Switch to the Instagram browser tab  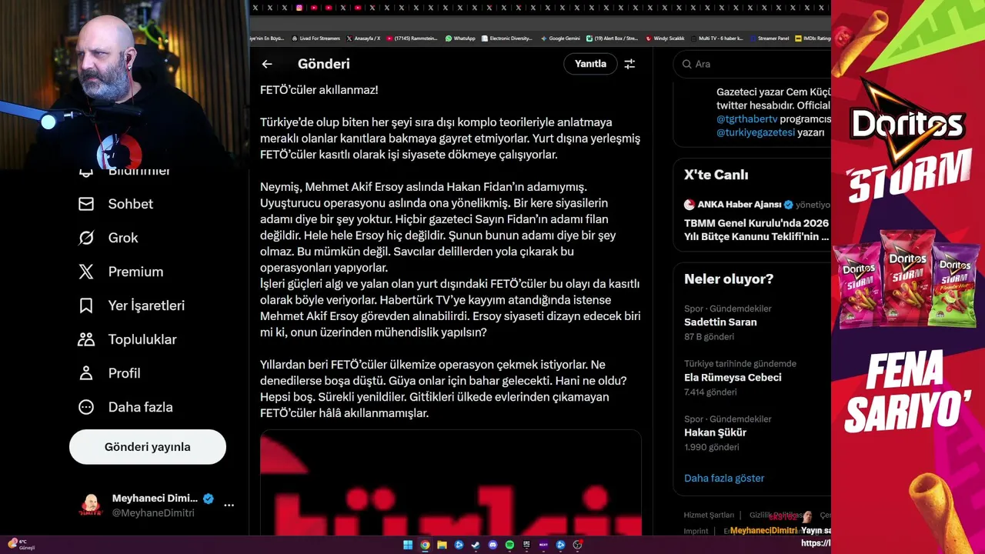(x=299, y=8)
